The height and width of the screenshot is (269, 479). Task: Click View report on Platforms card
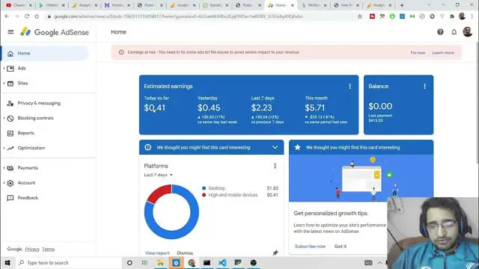[x=157, y=253]
